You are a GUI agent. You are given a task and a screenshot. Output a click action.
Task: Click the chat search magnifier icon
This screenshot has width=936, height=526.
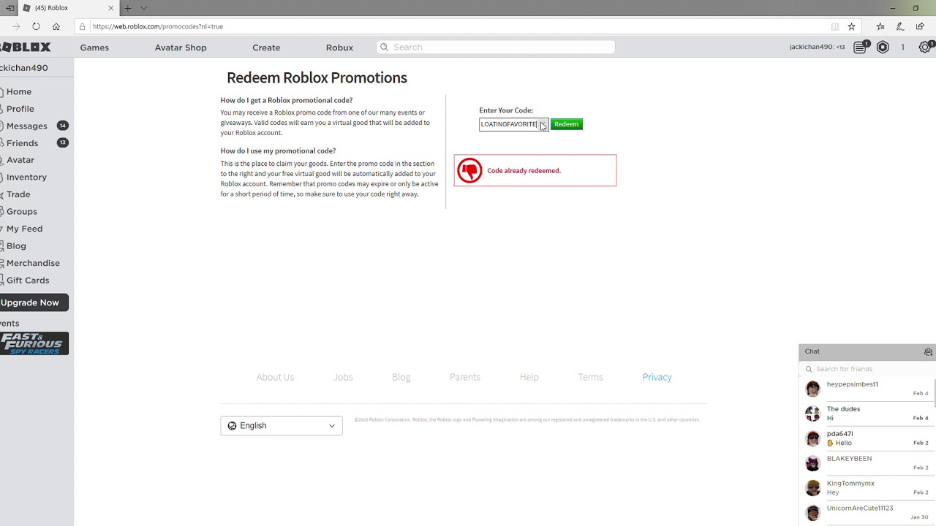tap(809, 369)
